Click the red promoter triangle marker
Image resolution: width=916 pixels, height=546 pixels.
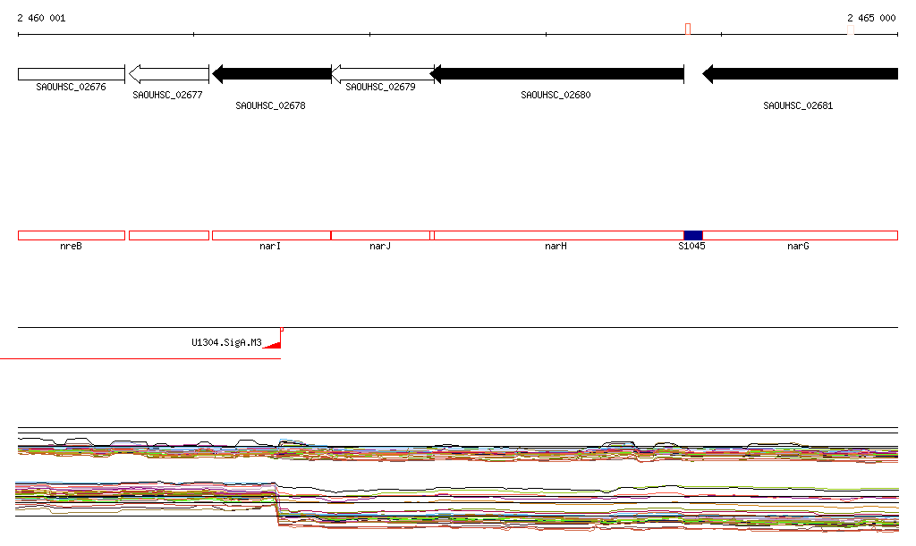[274, 345]
